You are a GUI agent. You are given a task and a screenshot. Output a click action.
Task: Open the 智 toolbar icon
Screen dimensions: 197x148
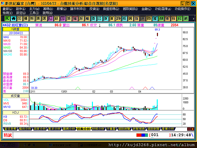click(81, 19)
